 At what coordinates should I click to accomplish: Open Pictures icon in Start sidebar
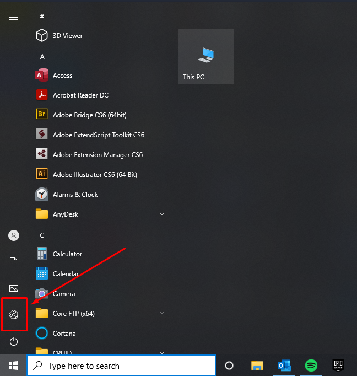coord(14,288)
